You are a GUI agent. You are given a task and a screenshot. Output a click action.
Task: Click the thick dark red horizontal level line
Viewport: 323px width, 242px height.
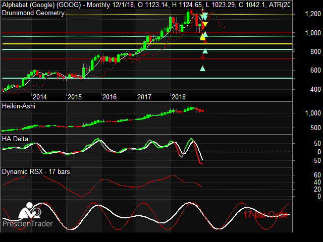pyautogui.click(x=147, y=58)
